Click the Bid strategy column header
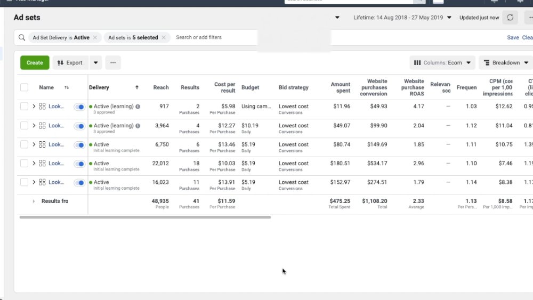The height and width of the screenshot is (300, 533). tap(293, 87)
